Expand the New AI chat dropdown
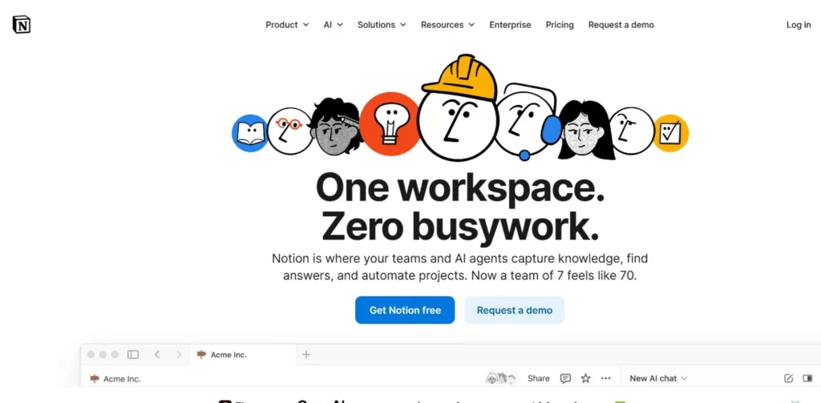This screenshot has width=821, height=403. [x=658, y=378]
